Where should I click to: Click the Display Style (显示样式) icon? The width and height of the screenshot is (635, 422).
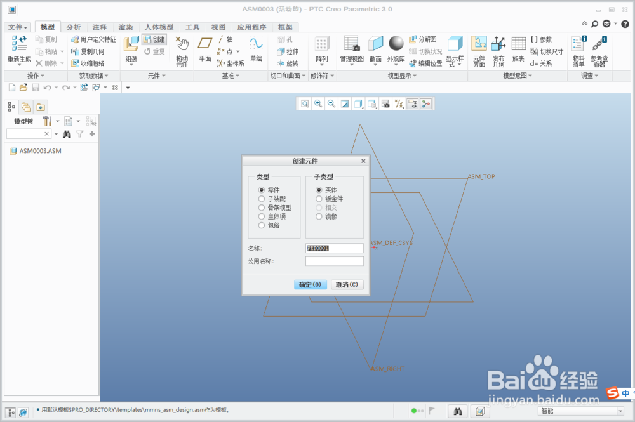pyautogui.click(x=455, y=43)
